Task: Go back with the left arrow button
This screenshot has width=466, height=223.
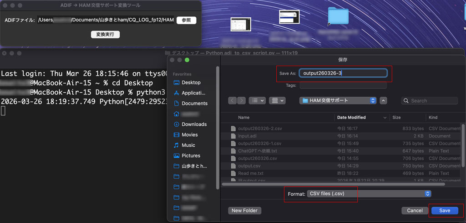Action: click(x=232, y=100)
